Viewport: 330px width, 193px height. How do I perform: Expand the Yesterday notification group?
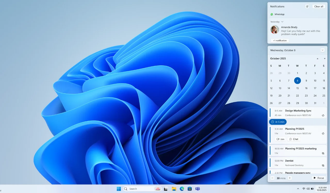(x=283, y=22)
